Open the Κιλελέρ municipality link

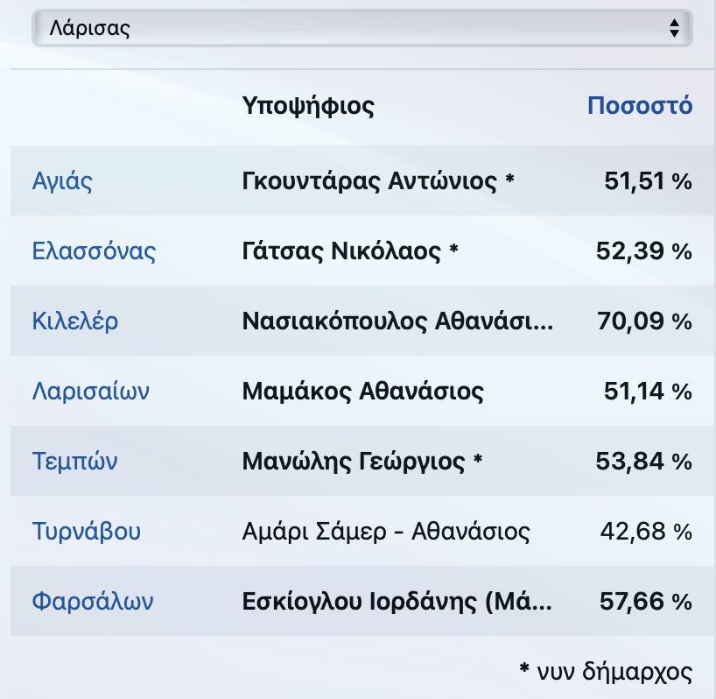pos(75,321)
